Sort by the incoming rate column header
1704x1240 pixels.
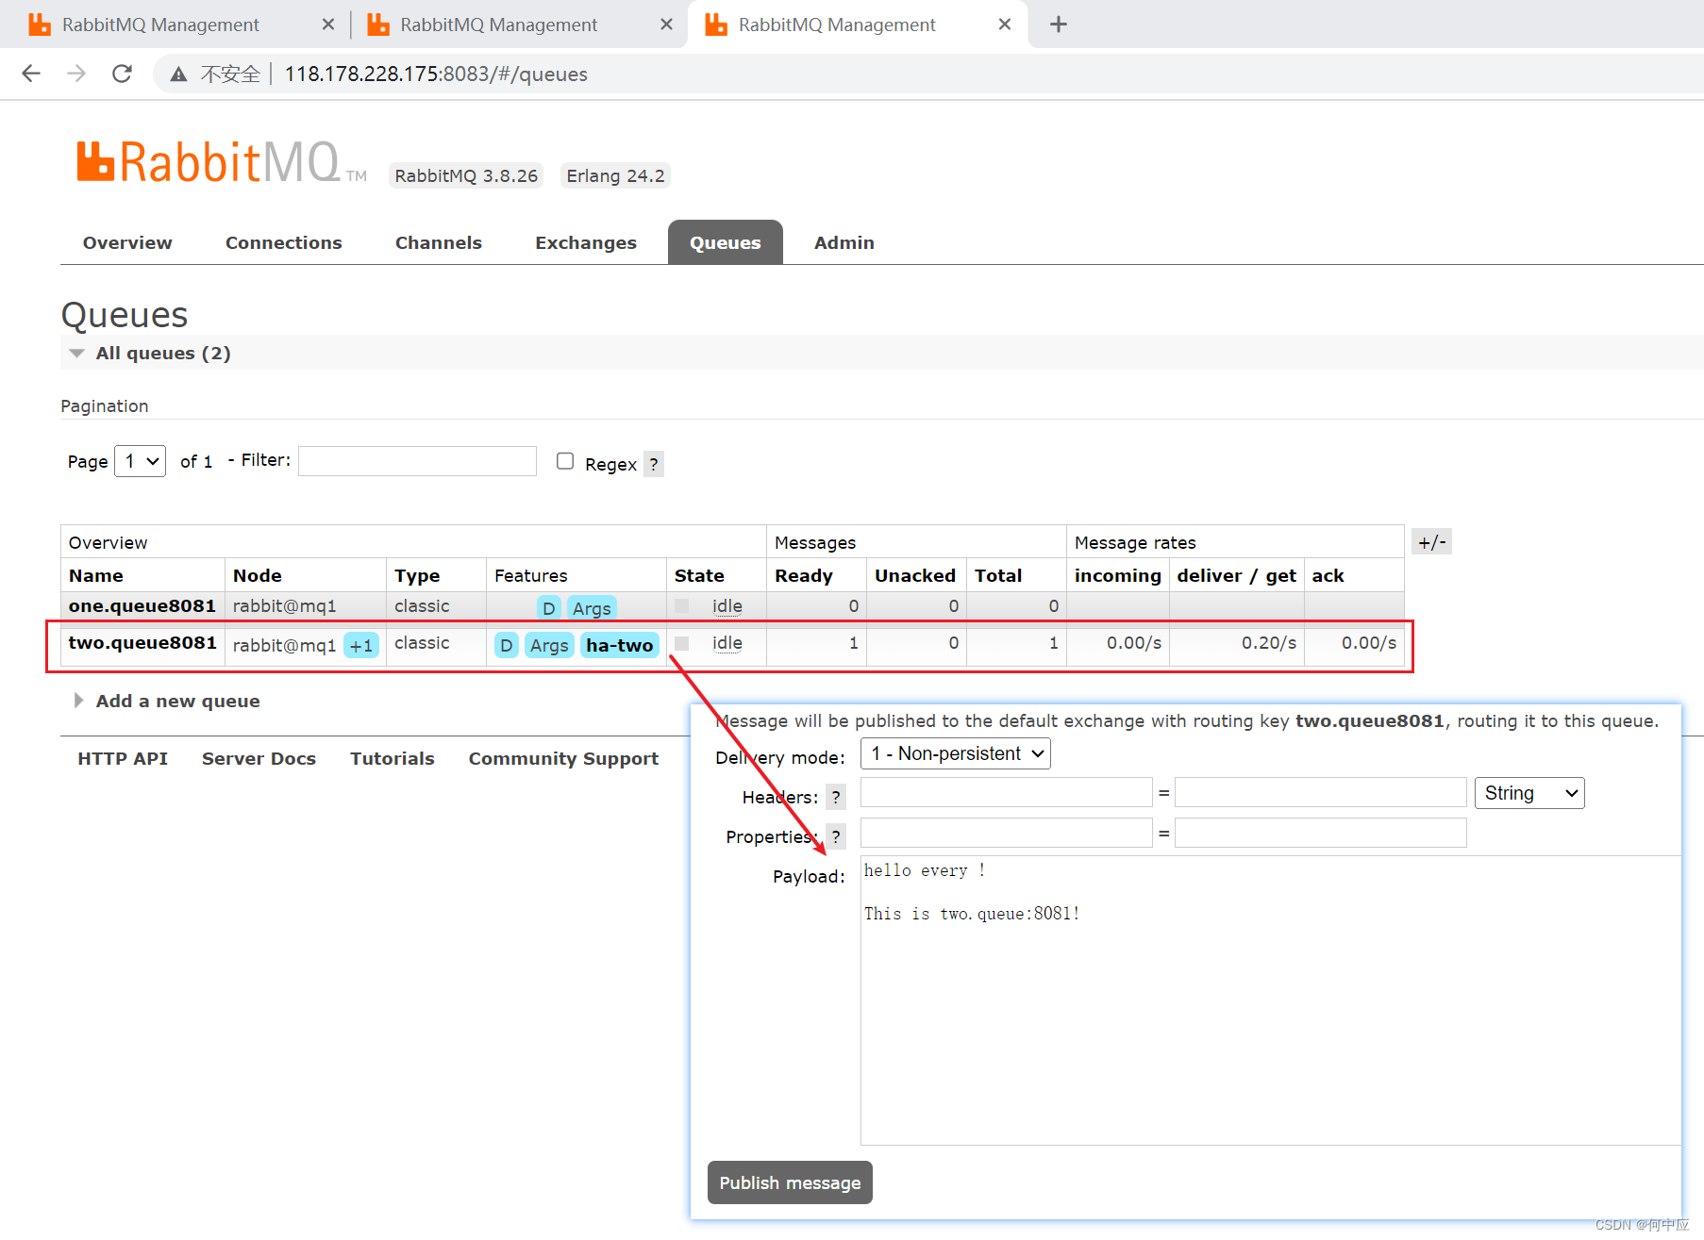(1118, 575)
